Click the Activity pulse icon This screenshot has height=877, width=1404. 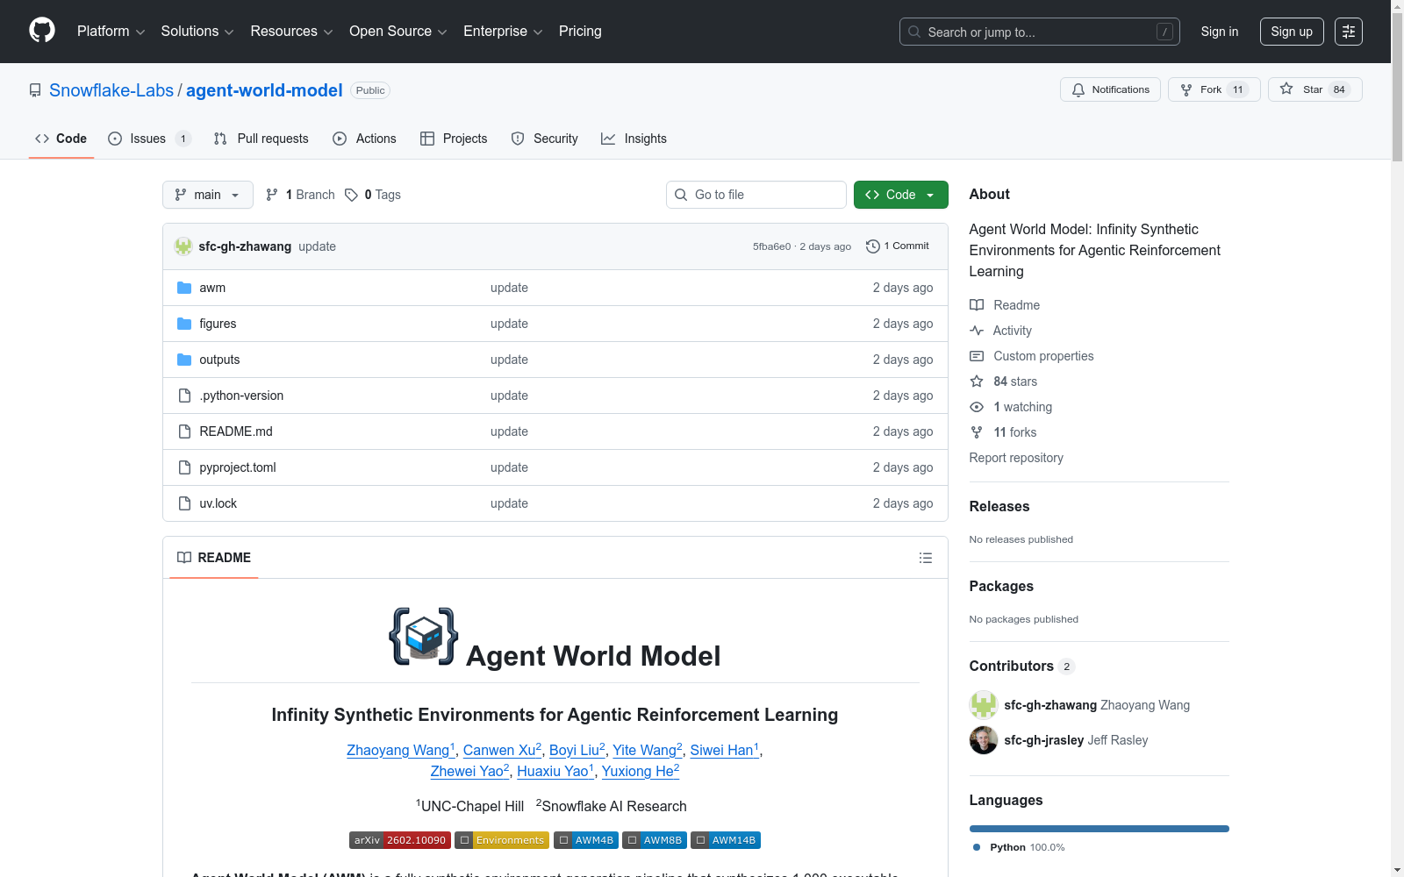977,331
